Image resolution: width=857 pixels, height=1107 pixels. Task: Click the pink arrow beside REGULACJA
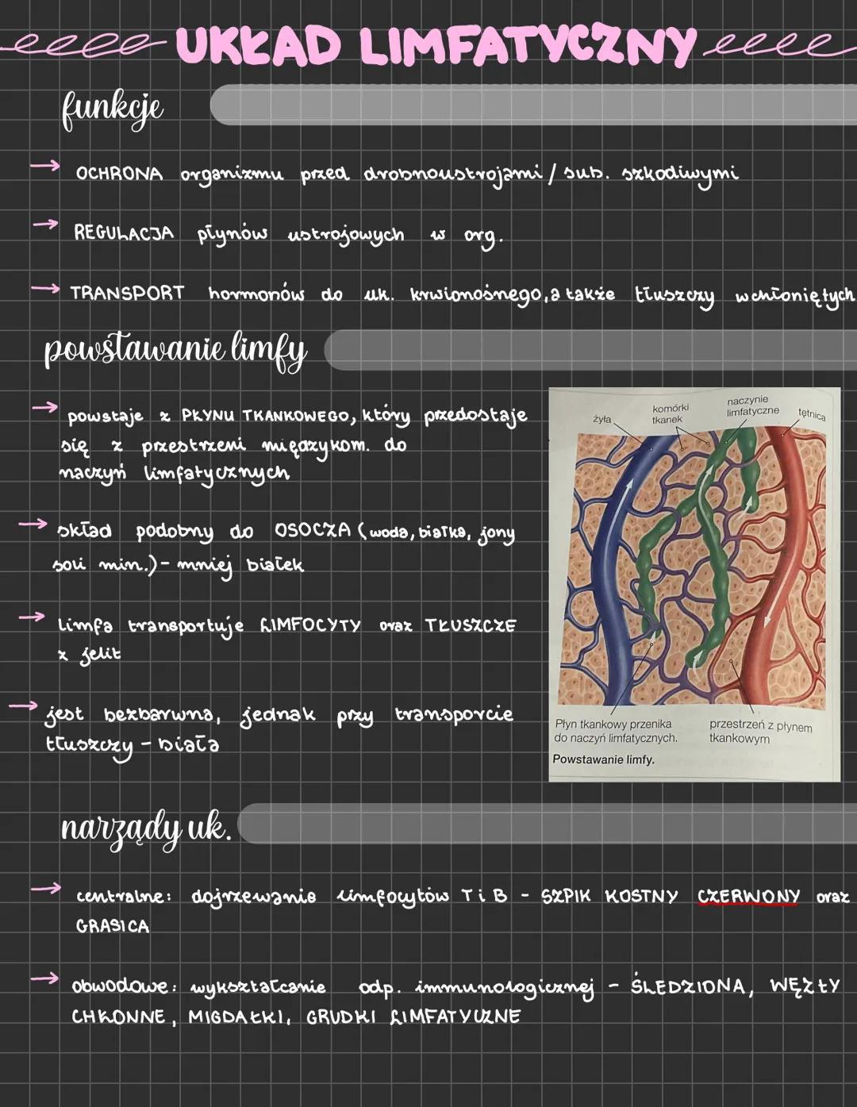[45, 225]
